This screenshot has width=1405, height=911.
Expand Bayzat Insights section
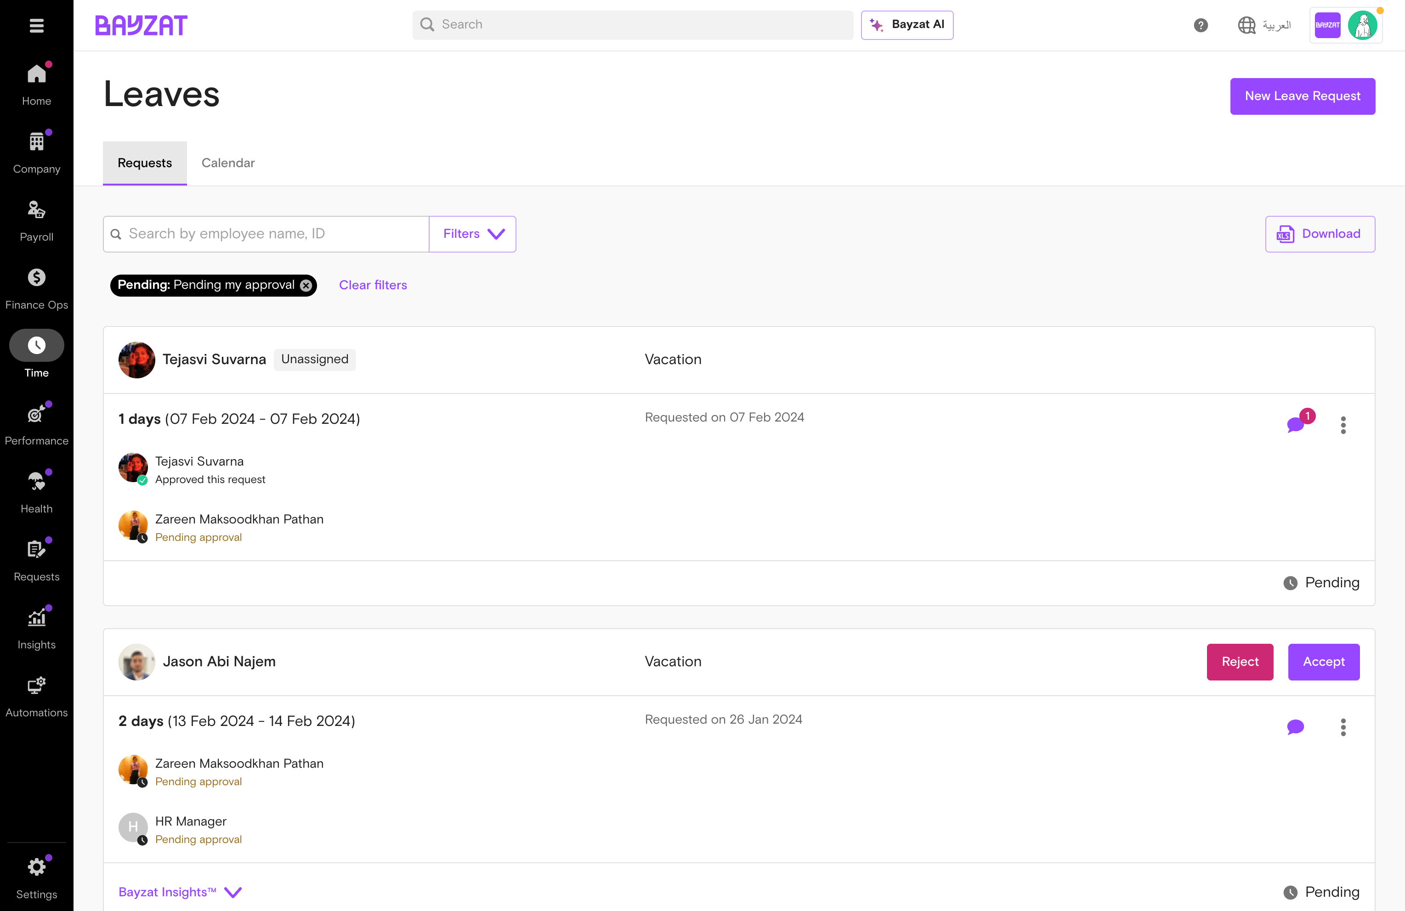(180, 892)
